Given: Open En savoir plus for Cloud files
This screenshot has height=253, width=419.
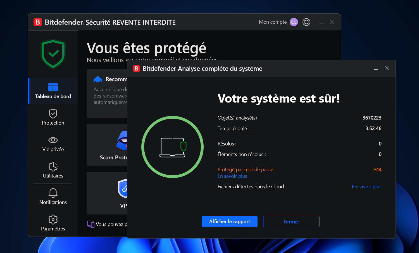Looking at the screenshot, I should (366, 187).
